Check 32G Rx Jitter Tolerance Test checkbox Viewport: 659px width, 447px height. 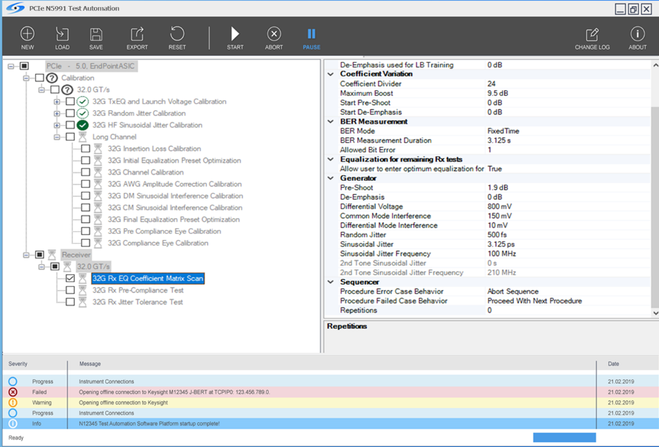(x=70, y=301)
